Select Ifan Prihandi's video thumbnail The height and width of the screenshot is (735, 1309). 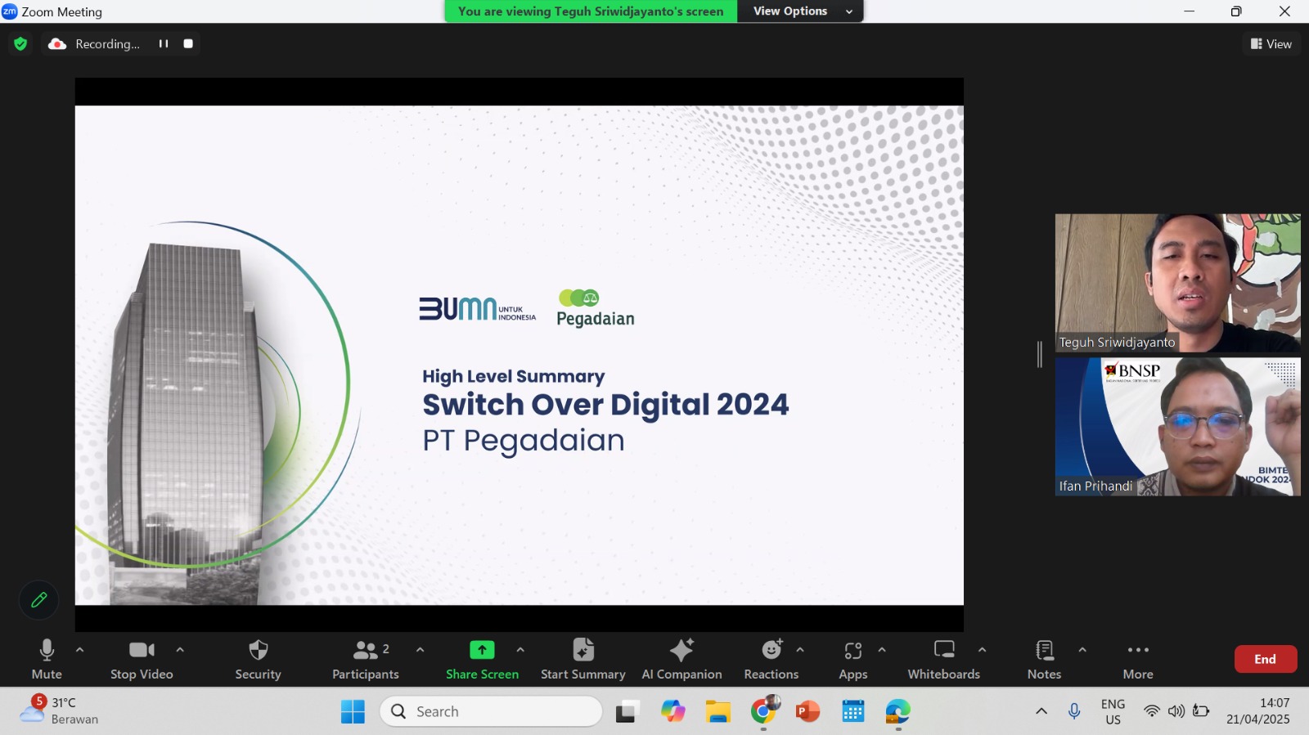pos(1177,427)
